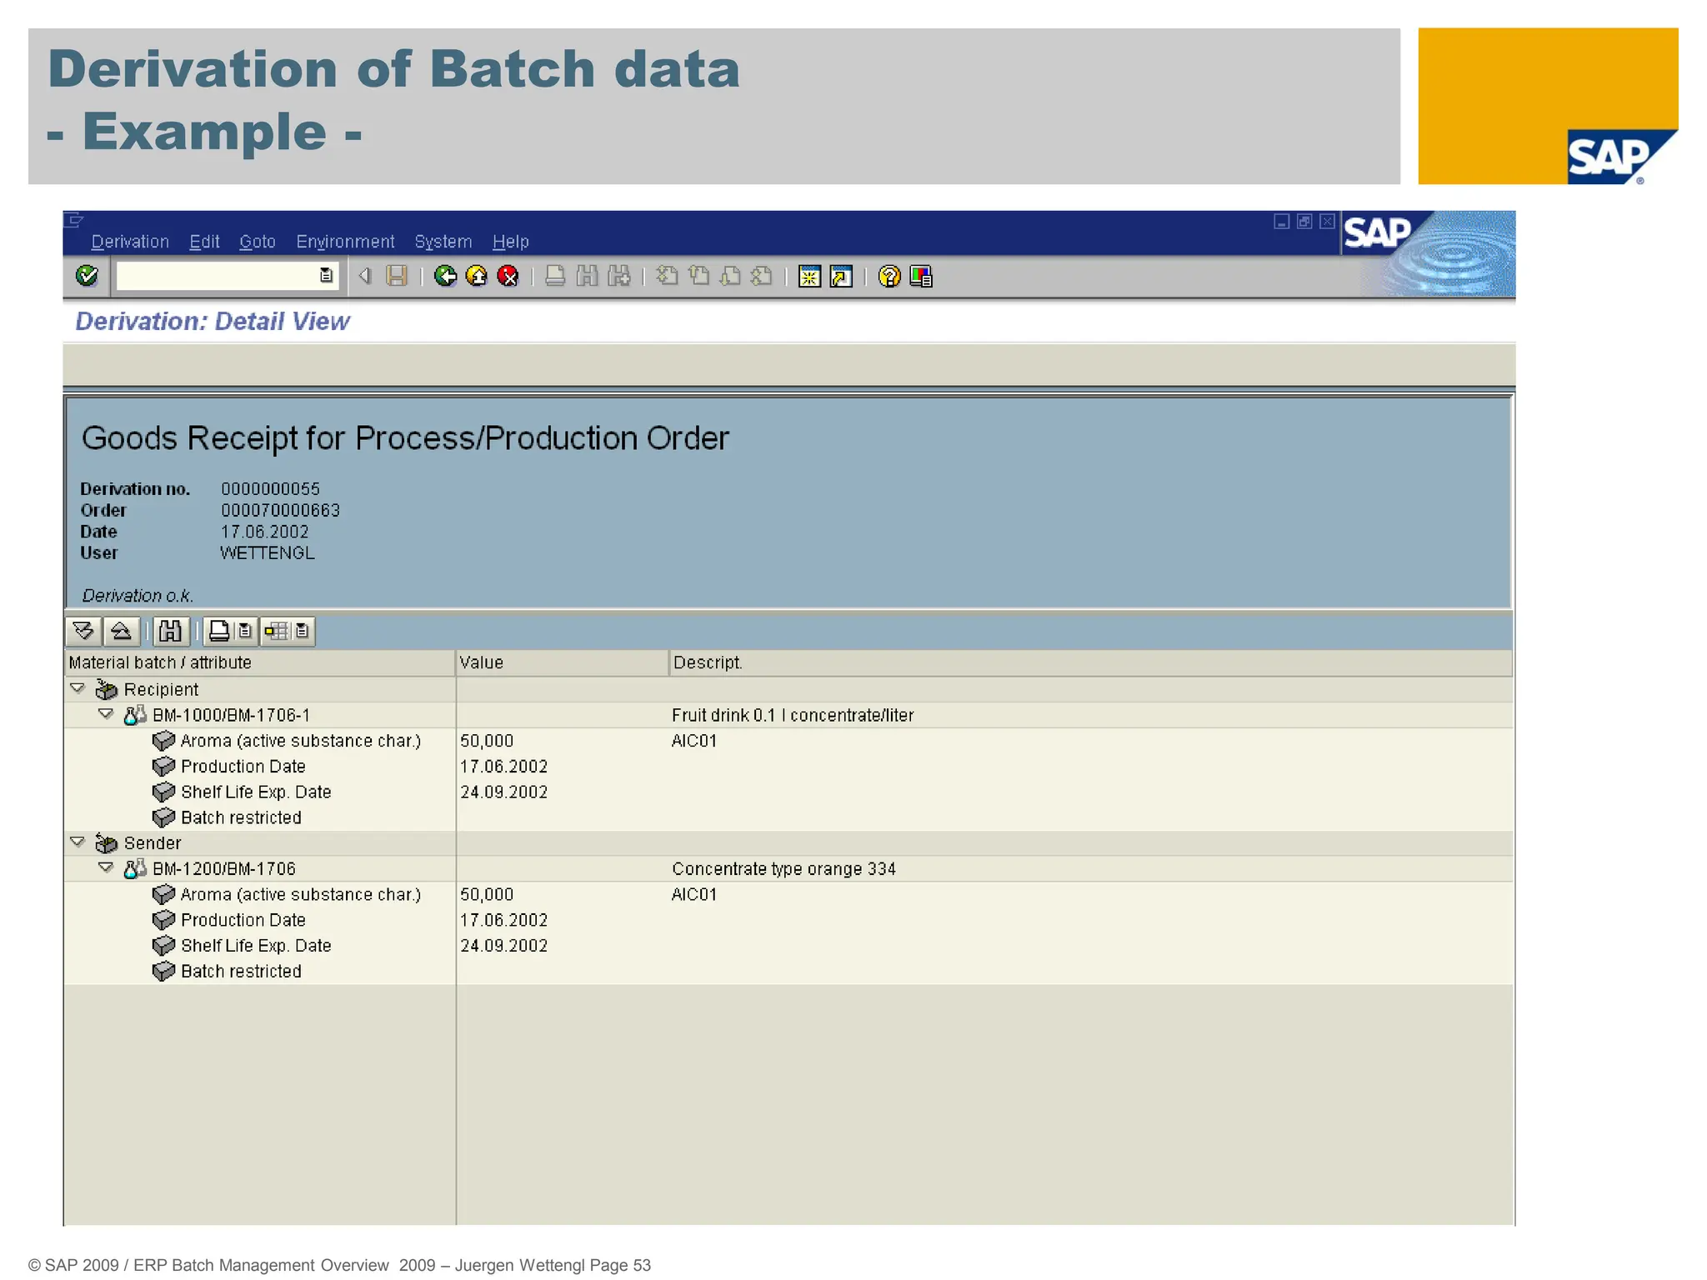Click the red Cancel icon
1707x1280 pixels.
(x=508, y=276)
